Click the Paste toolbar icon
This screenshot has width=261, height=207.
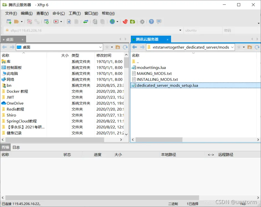[103, 22]
